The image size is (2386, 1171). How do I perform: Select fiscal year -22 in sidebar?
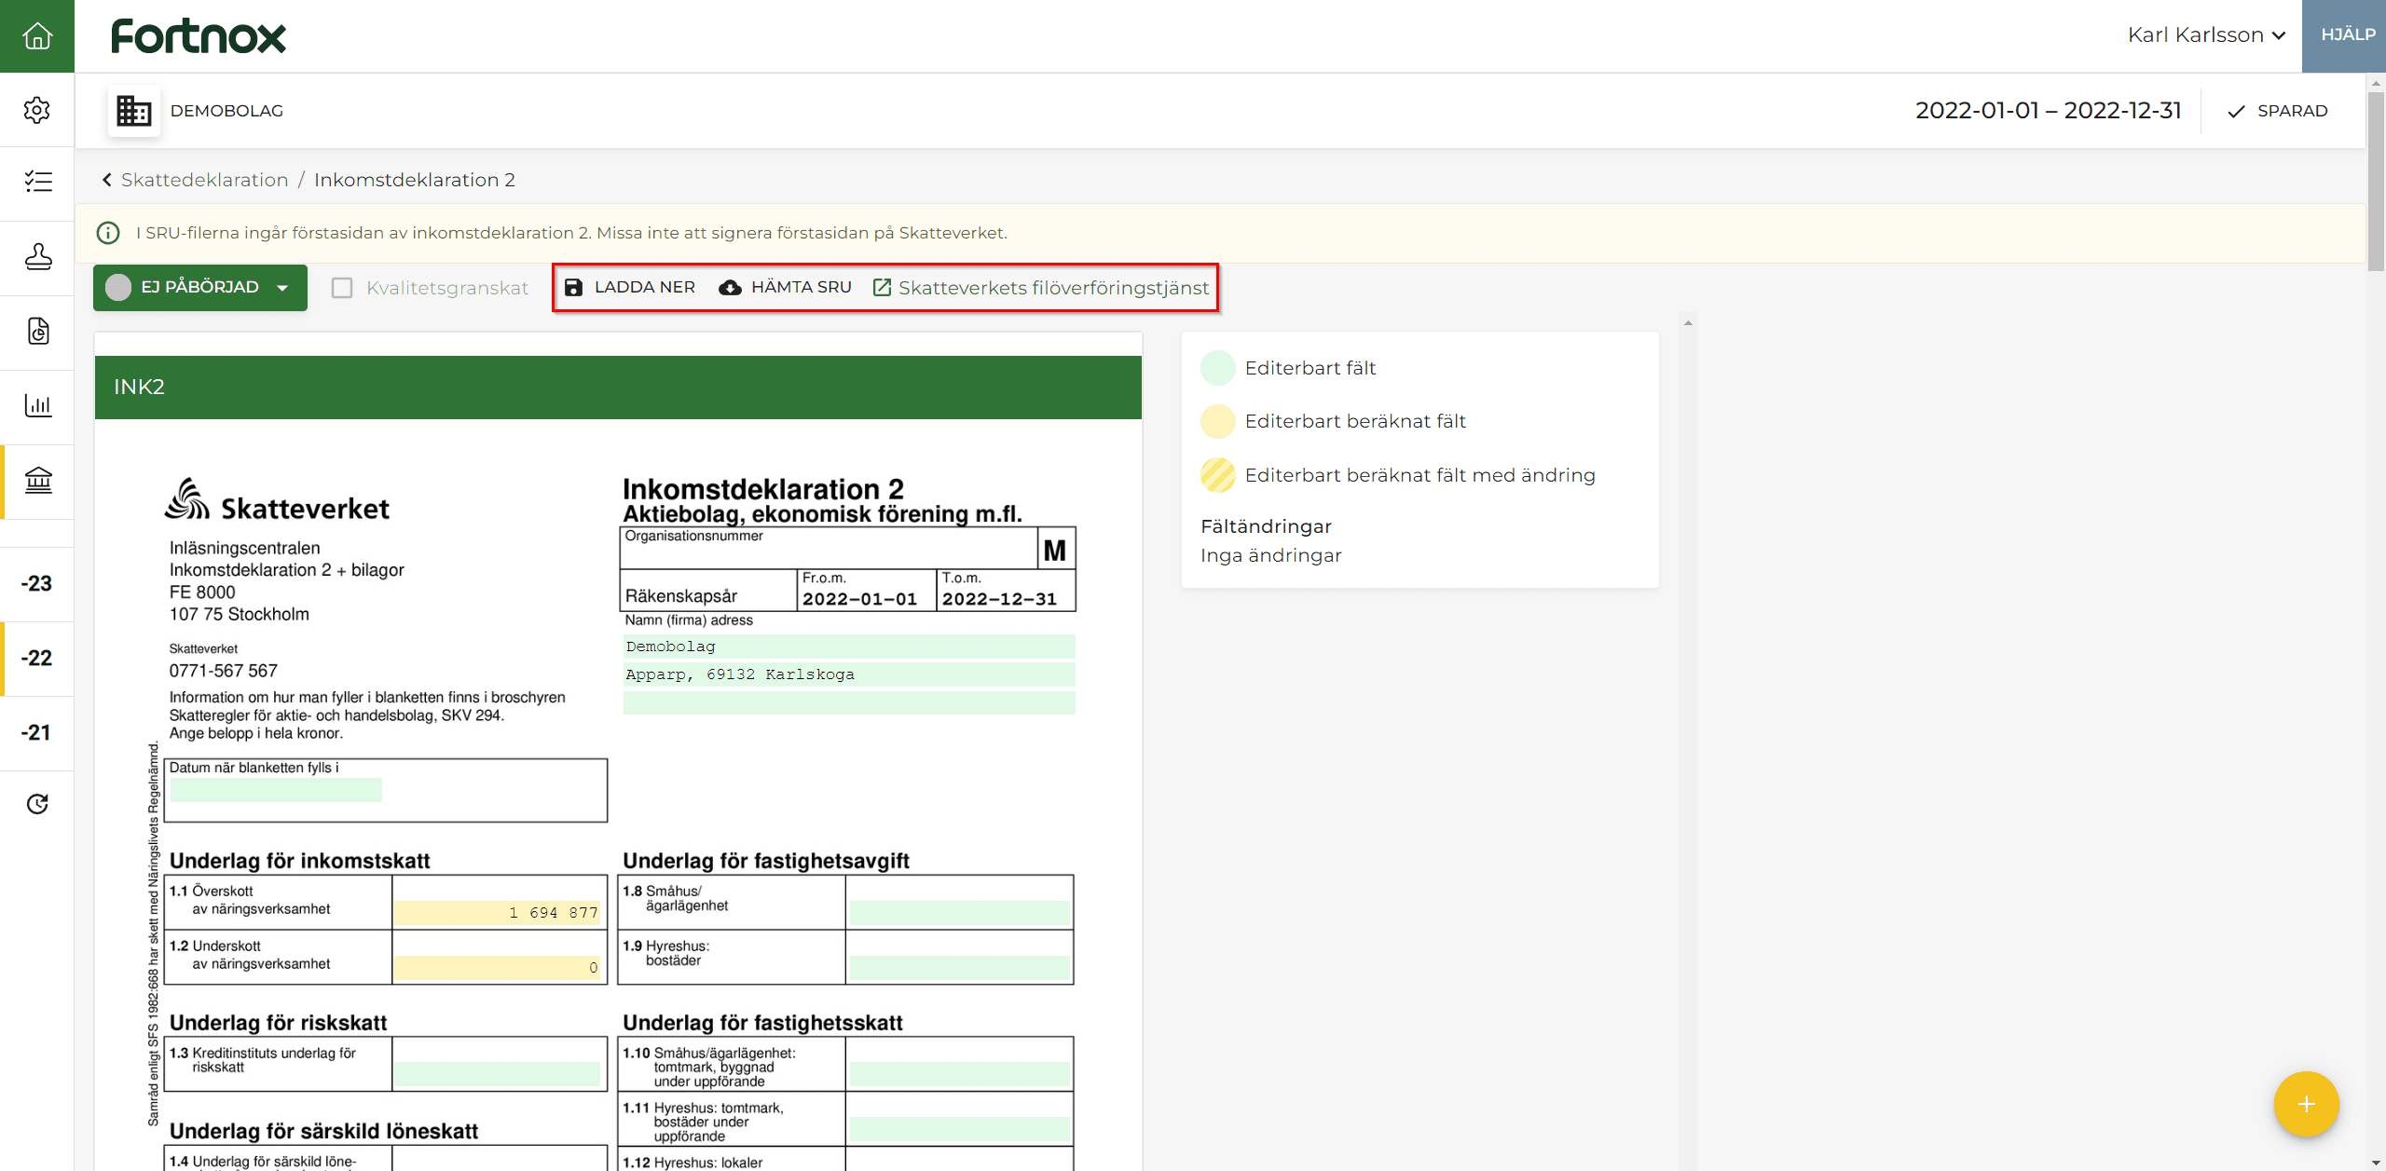pos(37,658)
